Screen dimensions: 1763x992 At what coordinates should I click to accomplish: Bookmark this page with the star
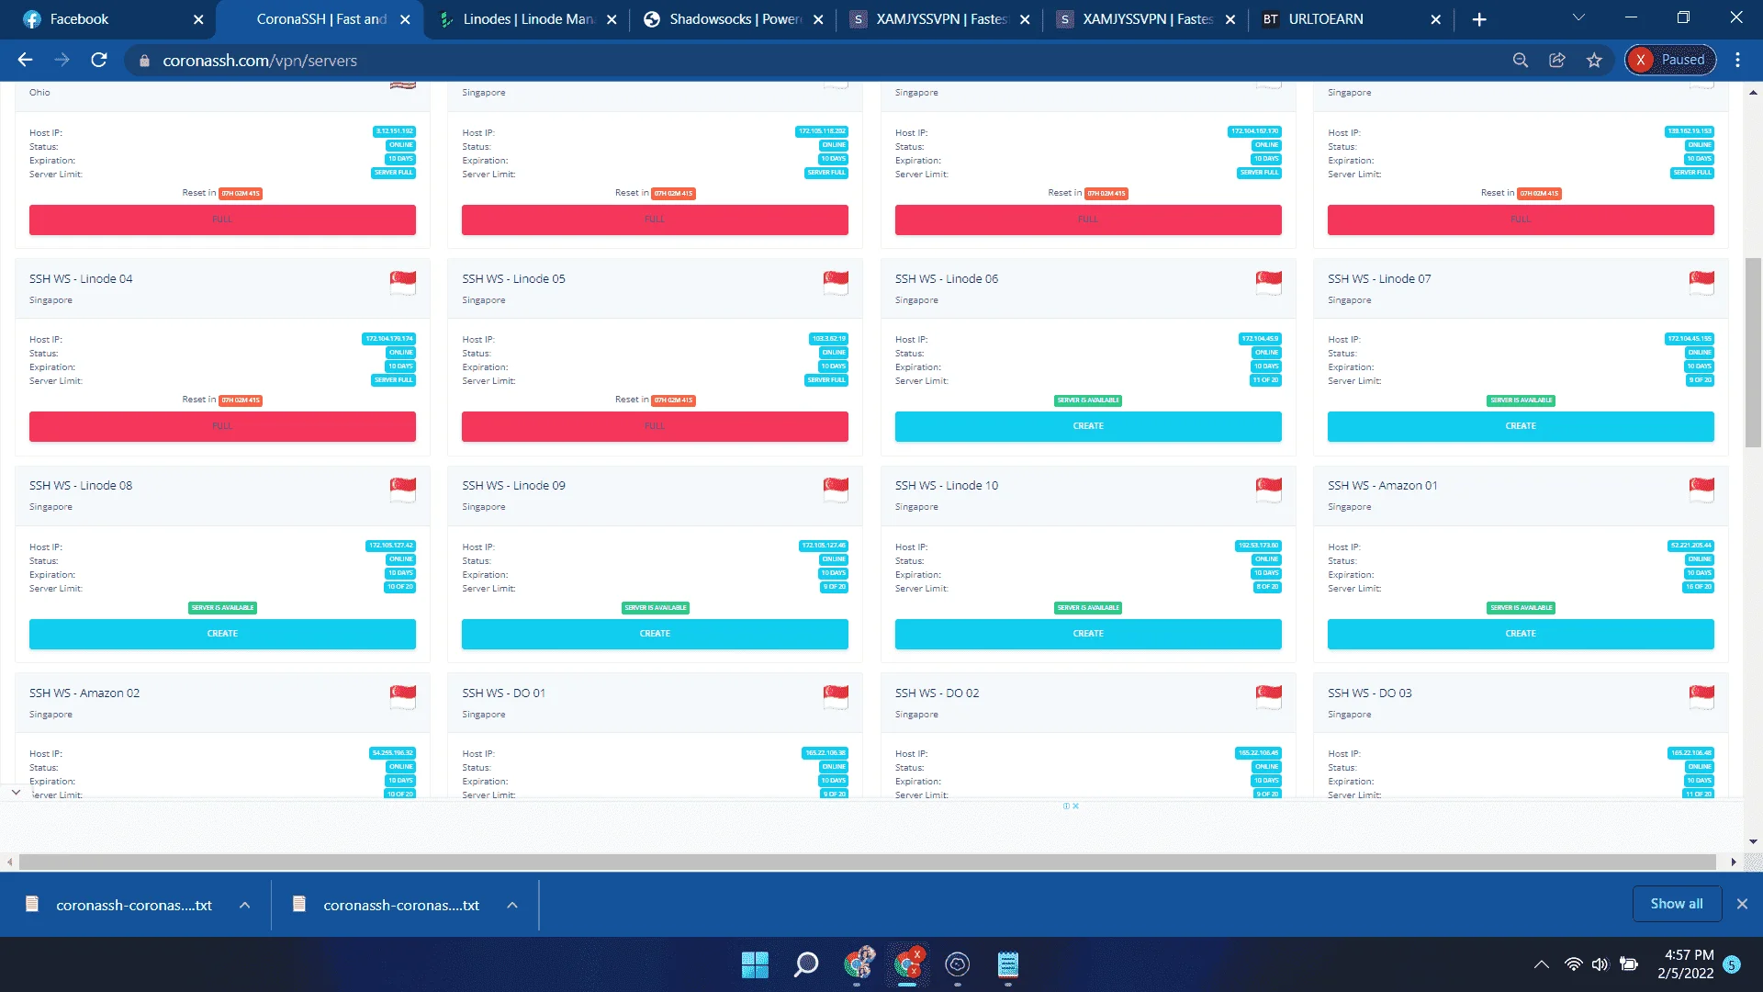pyautogui.click(x=1594, y=60)
